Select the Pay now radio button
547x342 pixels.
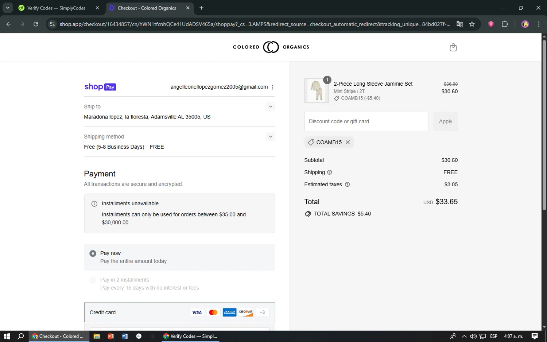[93, 253]
